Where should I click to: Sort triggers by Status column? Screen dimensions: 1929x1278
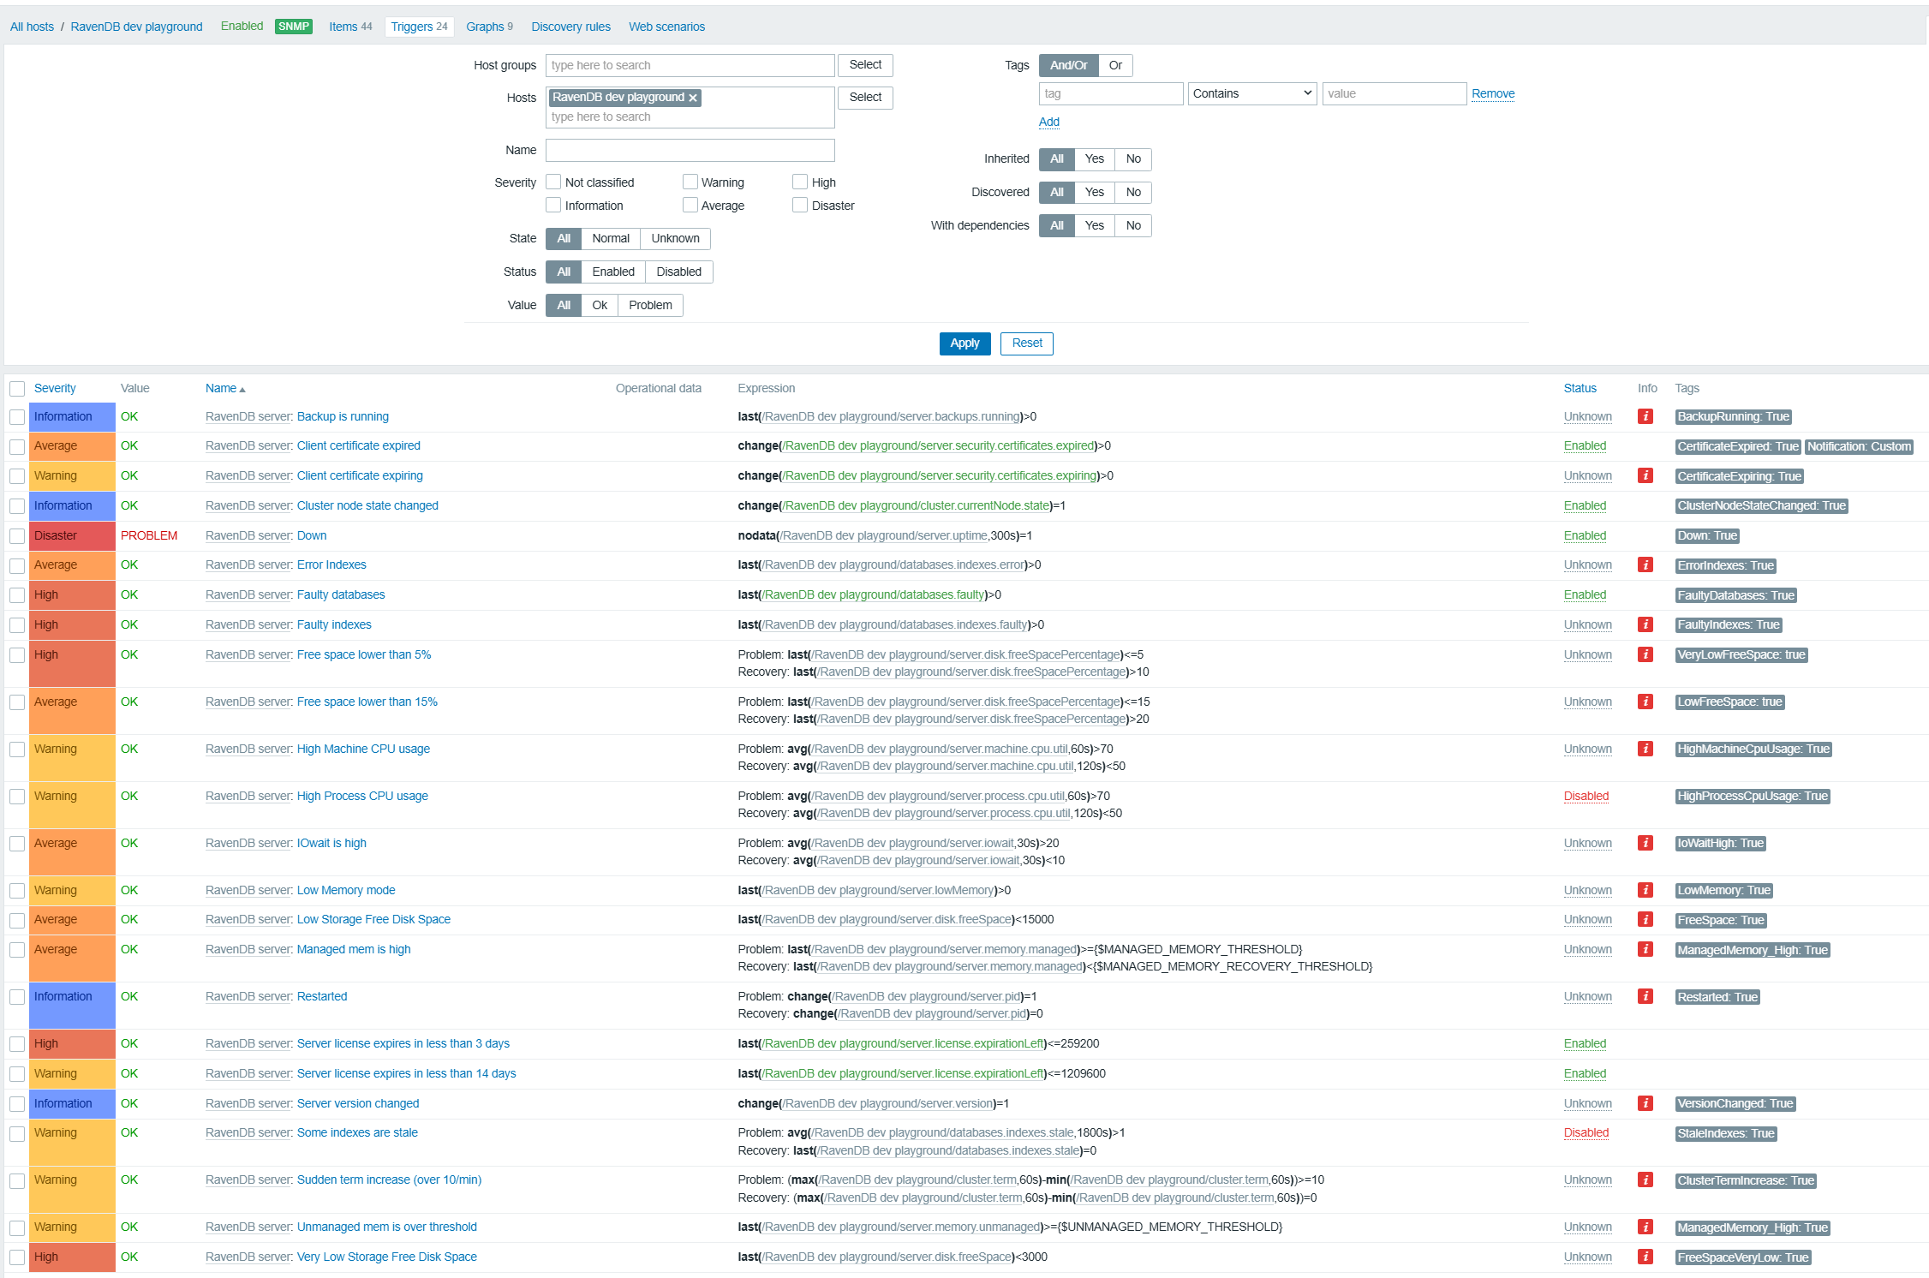[x=1580, y=388]
